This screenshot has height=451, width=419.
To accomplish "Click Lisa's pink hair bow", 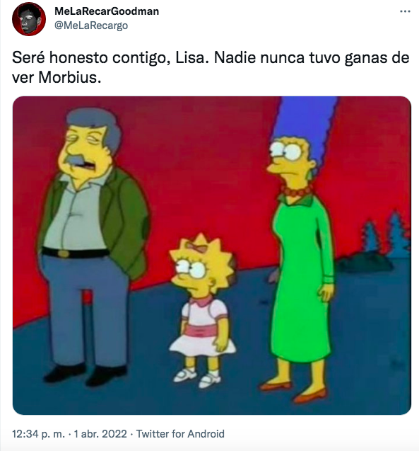I will click(x=196, y=246).
